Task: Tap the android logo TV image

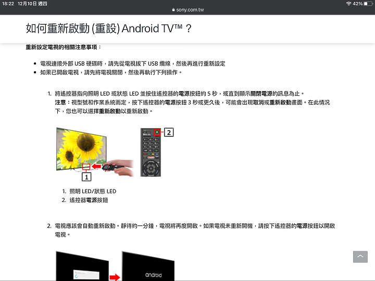Action: click(148, 266)
